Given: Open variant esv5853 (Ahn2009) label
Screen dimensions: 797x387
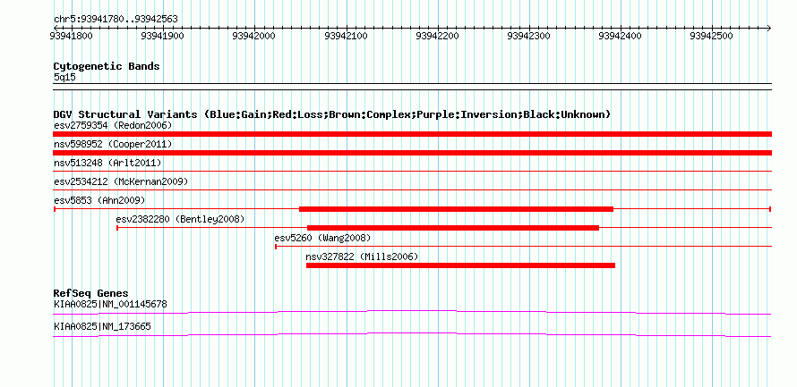Looking at the screenshot, I should pos(99,200).
